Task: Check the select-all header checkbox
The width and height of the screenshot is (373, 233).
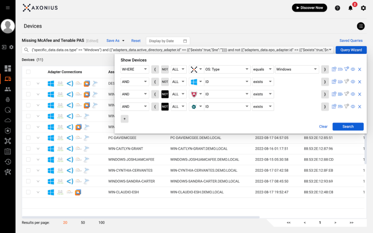Action: [29, 72]
